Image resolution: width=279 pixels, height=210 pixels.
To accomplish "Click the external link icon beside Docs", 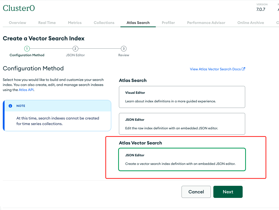I will click(243, 69).
